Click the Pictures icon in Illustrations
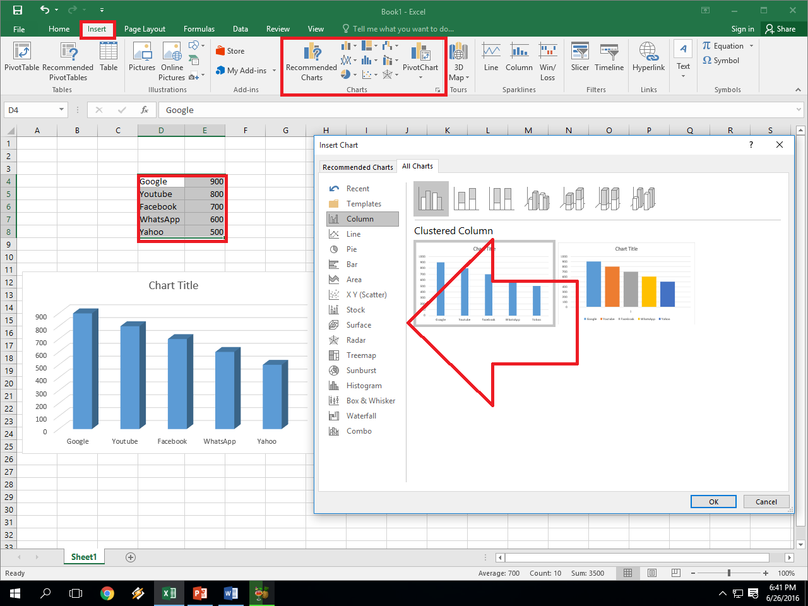808x606 pixels. tap(142, 57)
